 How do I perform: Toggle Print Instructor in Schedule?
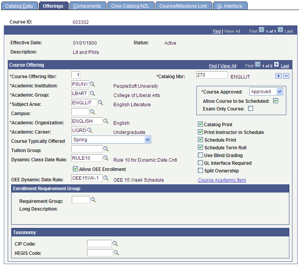point(200,132)
